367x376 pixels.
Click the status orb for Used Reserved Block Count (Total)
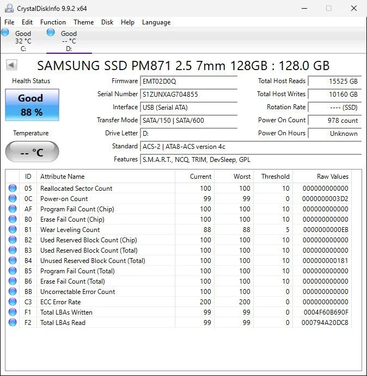pyautogui.click(x=13, y=250)
